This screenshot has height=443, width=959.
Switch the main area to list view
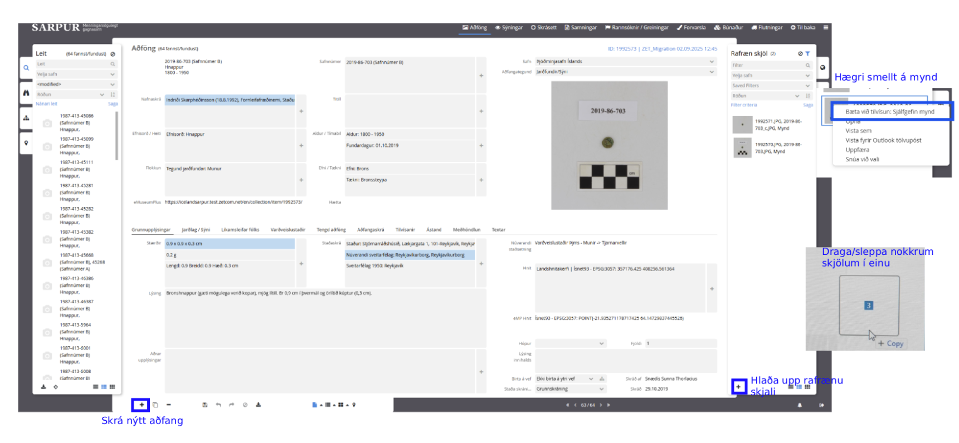328,405
